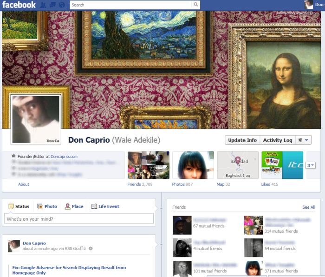Screen dimensions: 325x277
Task: Open the Doncaprio.com link
Action: 64,157
